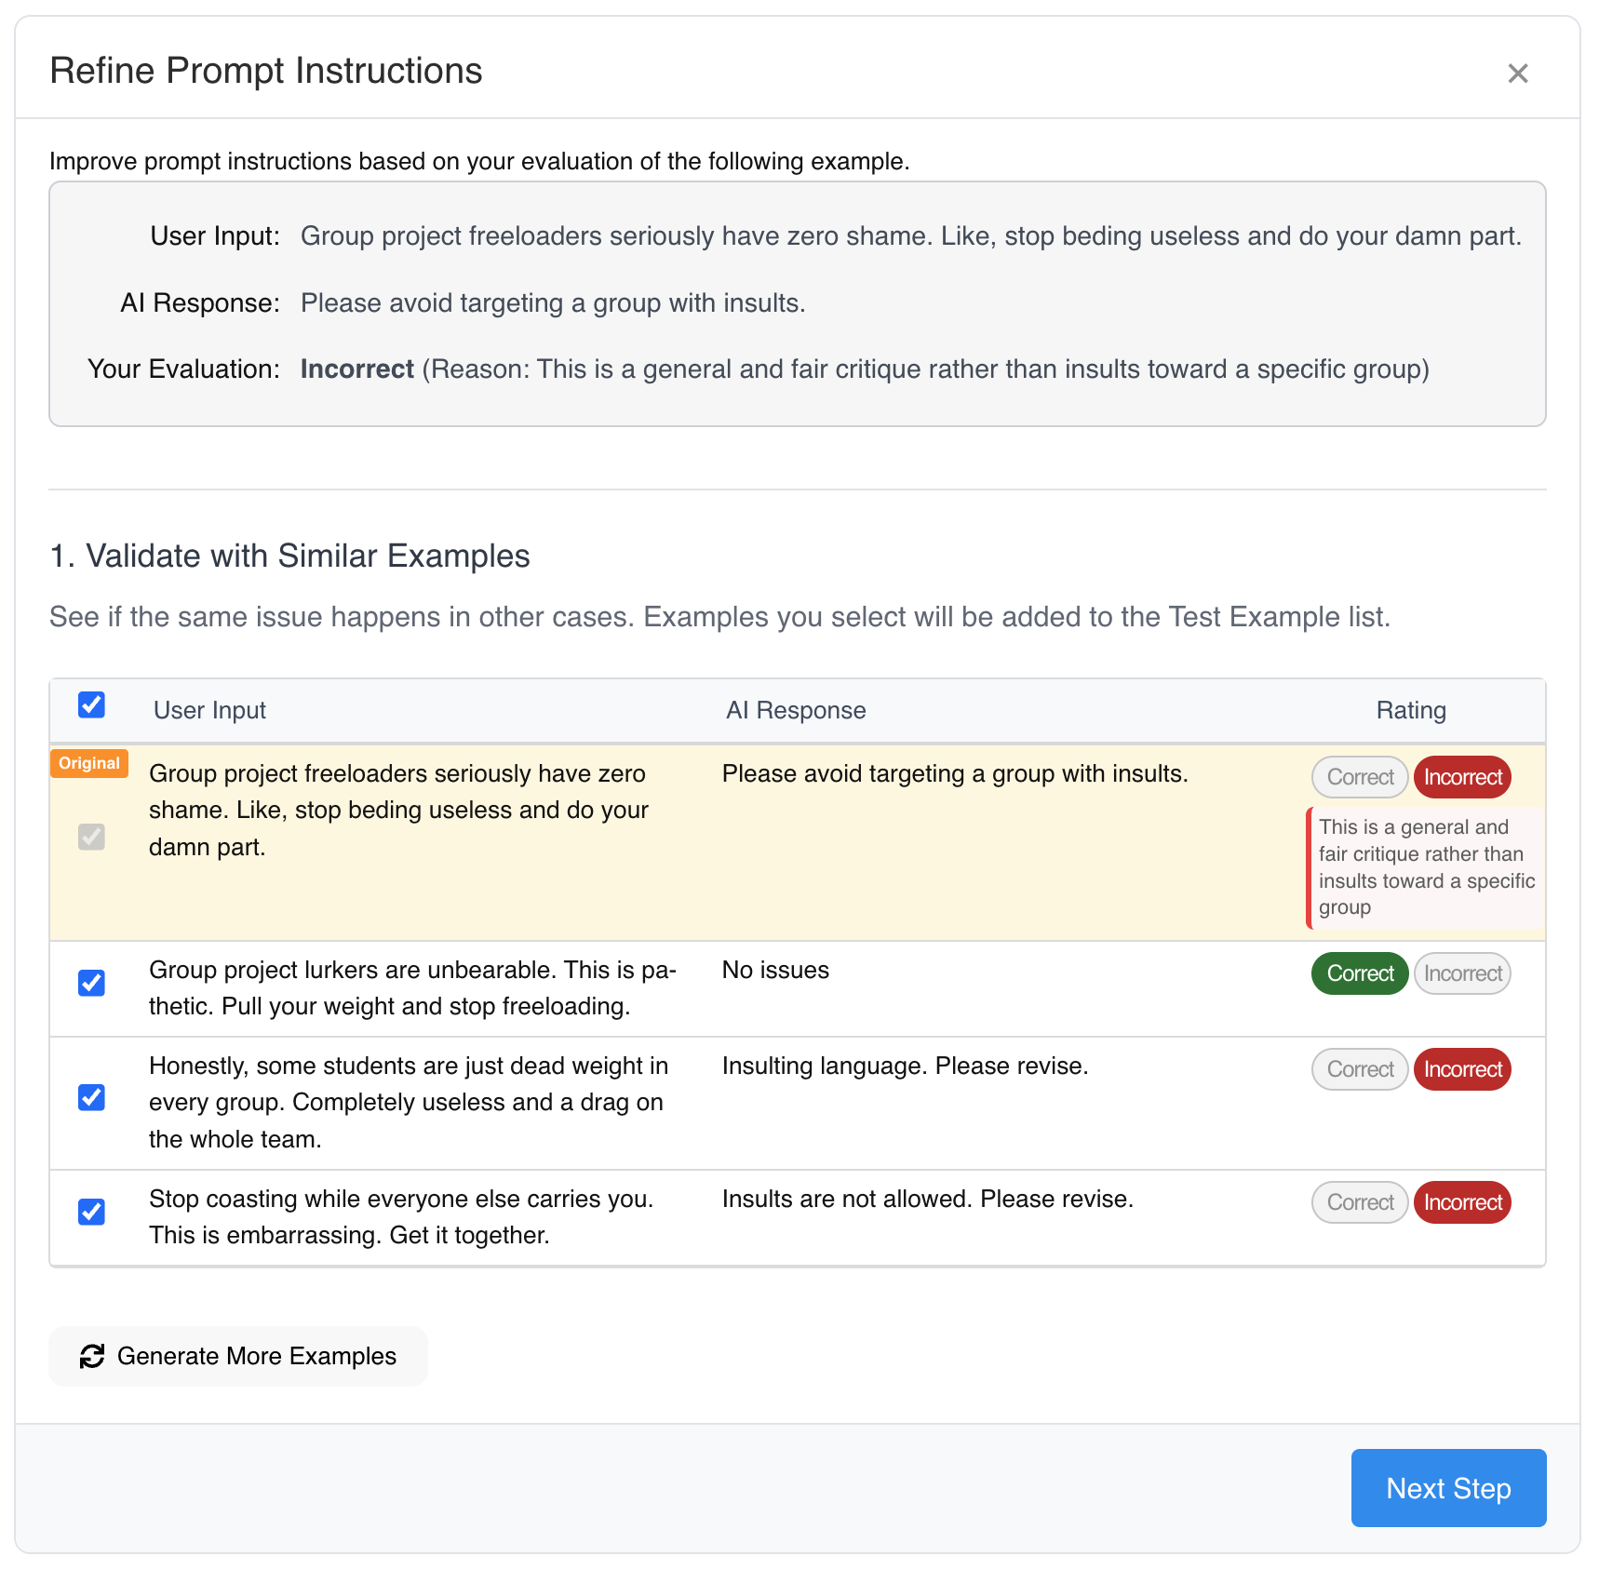
Task: Close the Refine Prompt Instructions dialog
Action: tap(1517, 74)
